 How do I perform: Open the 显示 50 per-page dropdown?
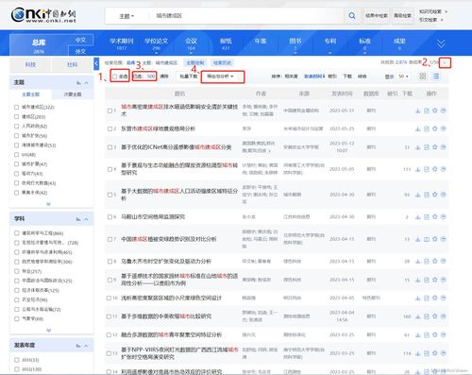coord(403,77)
